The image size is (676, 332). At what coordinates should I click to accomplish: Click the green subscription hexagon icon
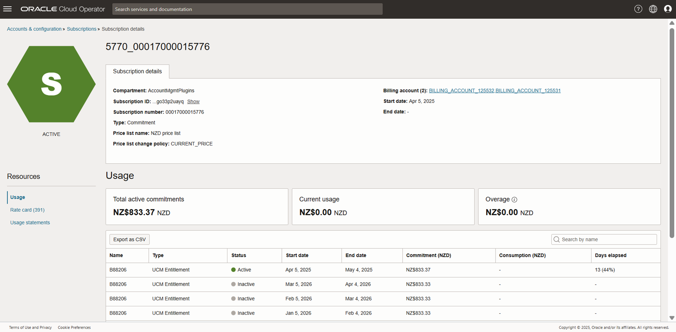coord(51,84)
